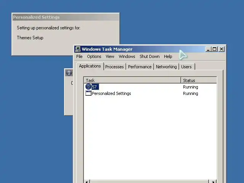
Task: Switch to the Performance tab
Action: 140,67
